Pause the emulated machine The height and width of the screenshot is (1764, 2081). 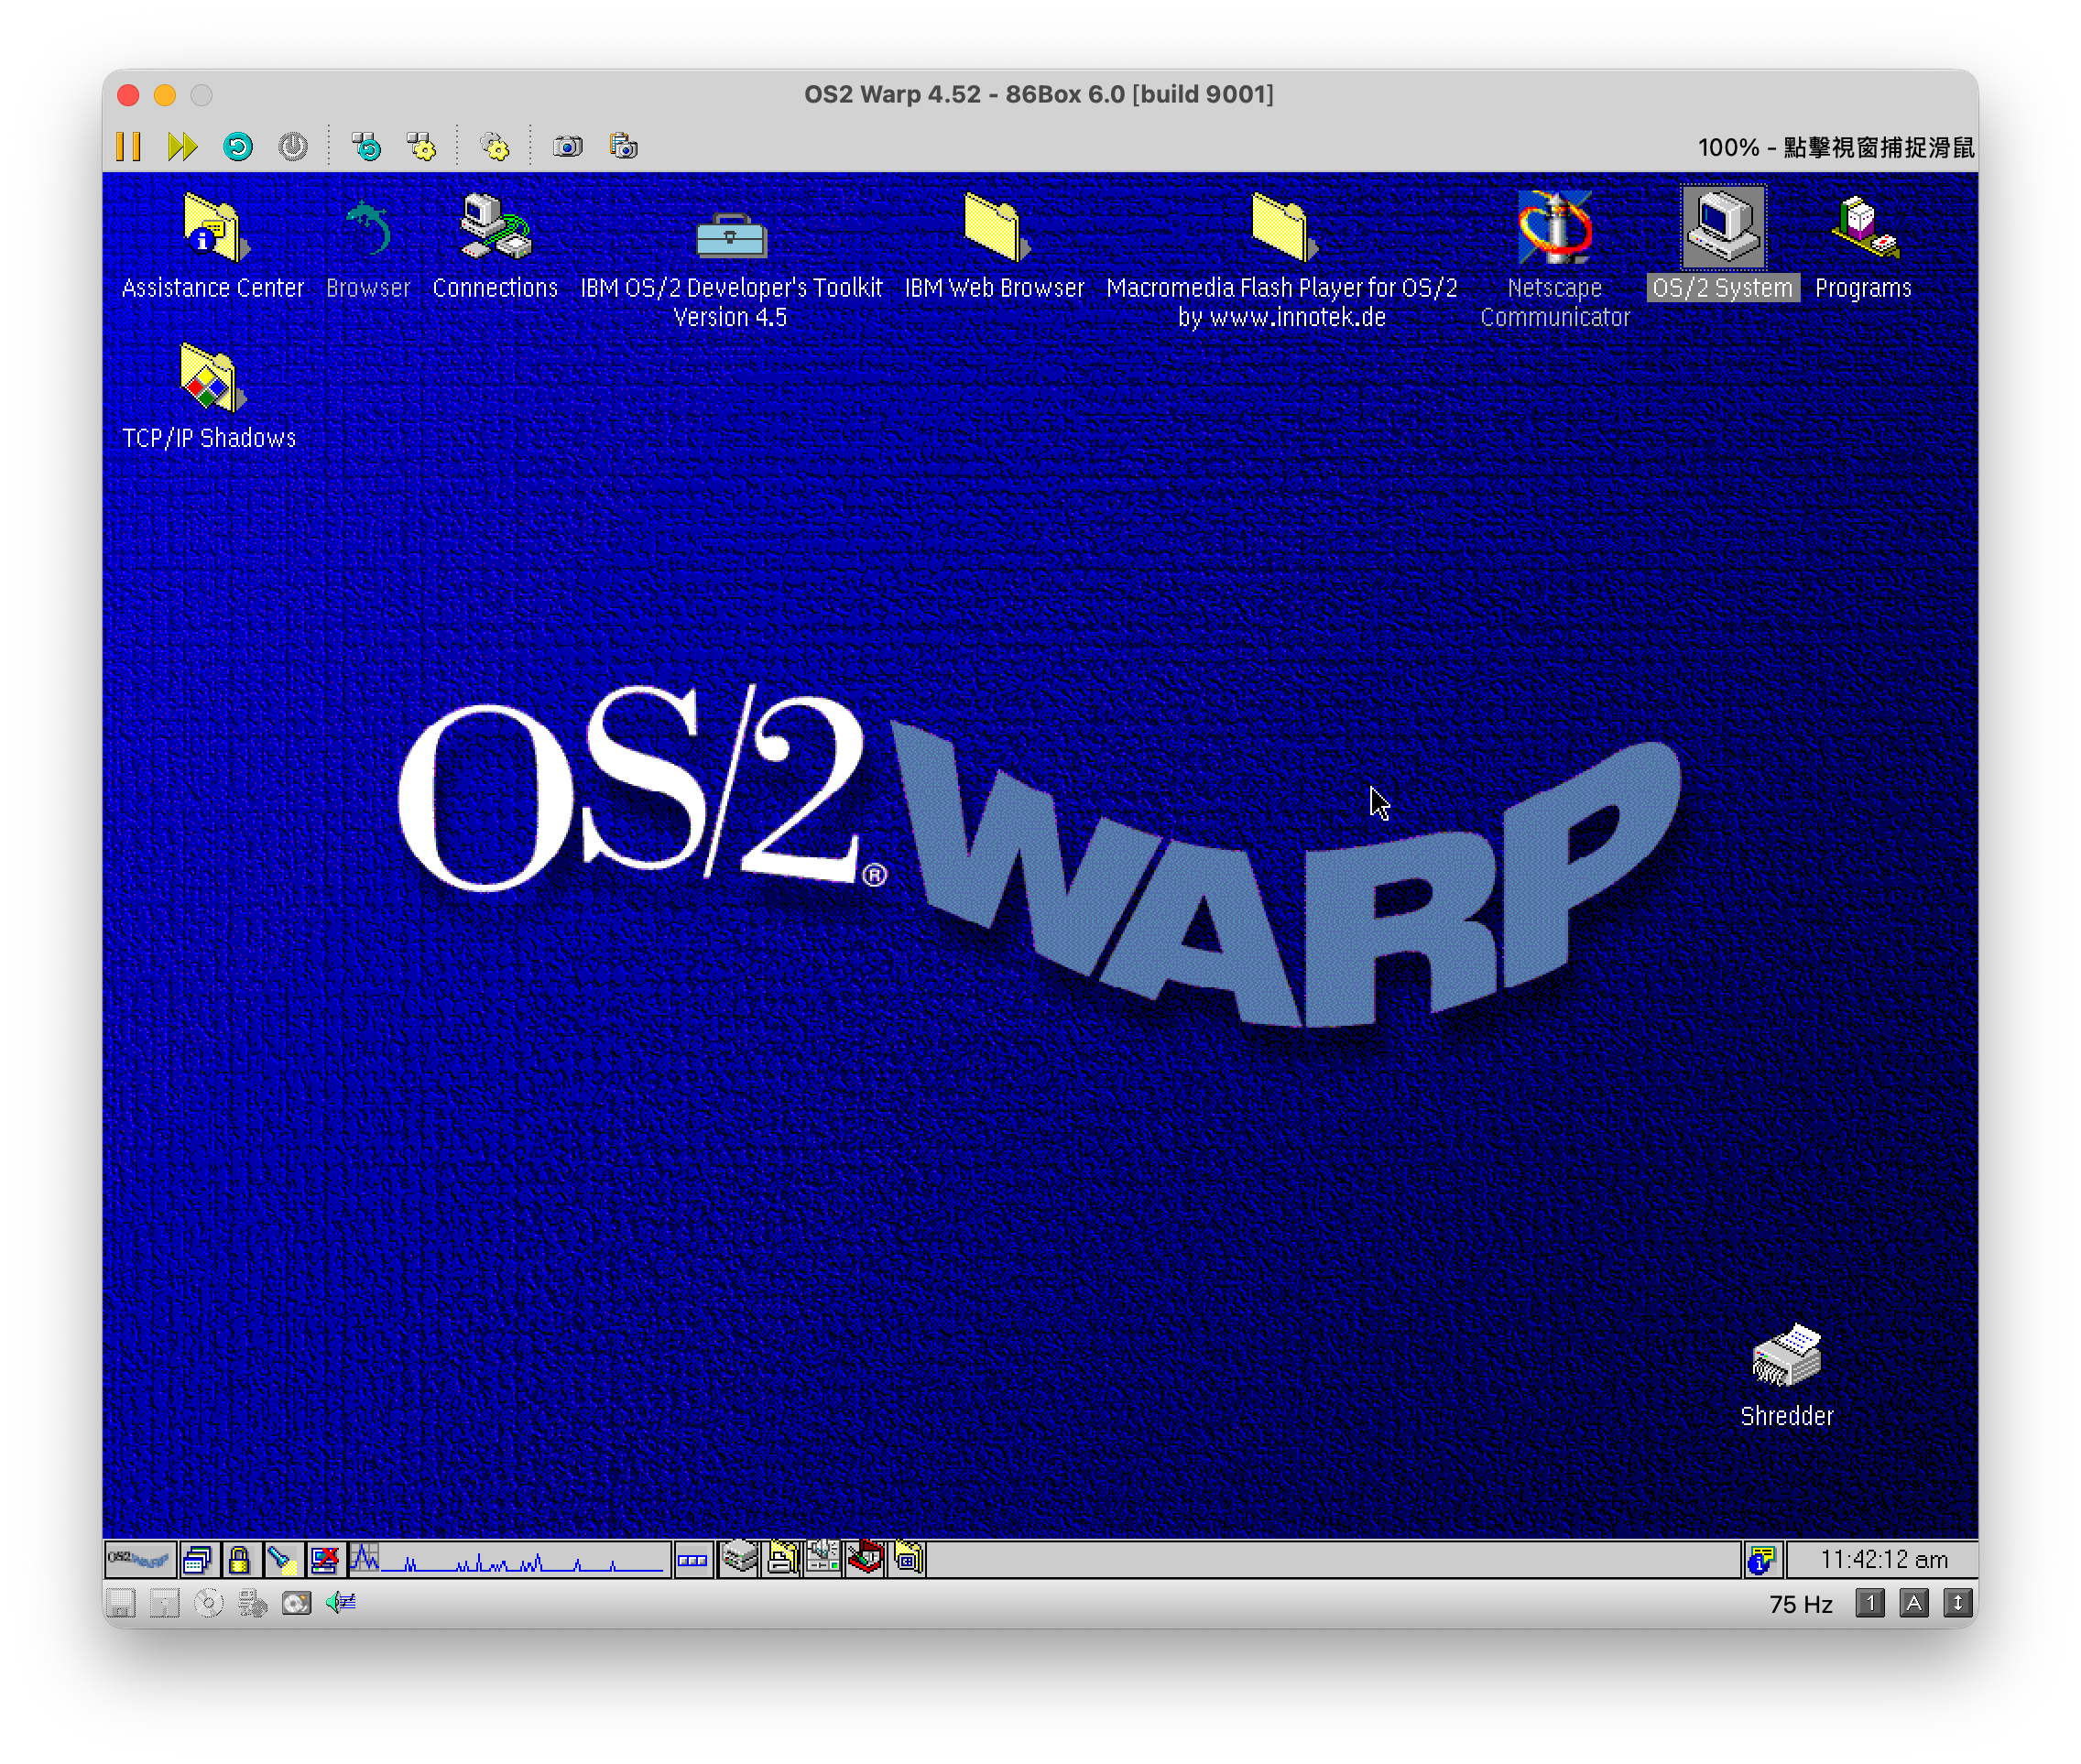pos(128,147)
